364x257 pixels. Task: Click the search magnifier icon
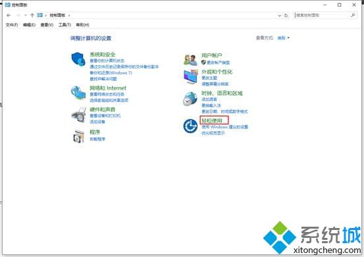pos(353,15)
